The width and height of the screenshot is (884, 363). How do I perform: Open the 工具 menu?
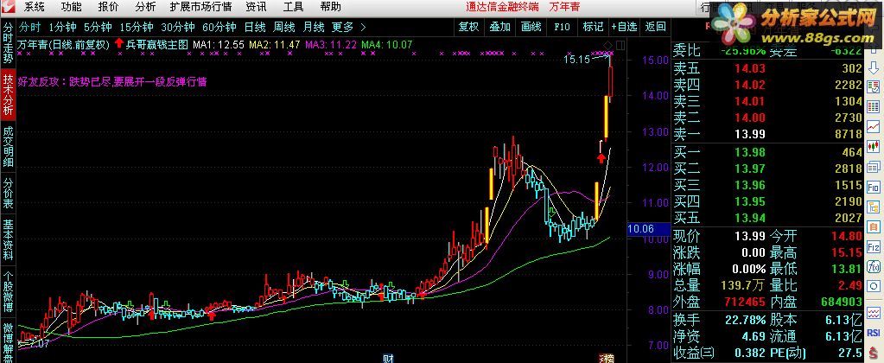click(293, 7)
